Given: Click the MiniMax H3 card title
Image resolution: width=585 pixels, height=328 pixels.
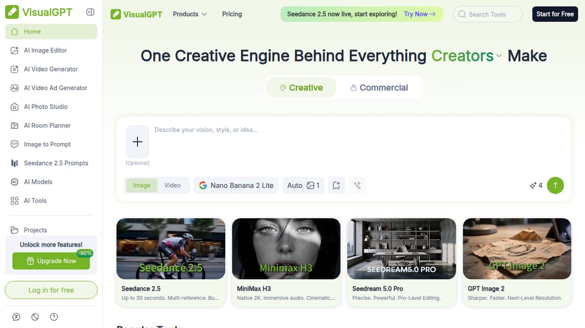Looking at the screenshot, I should pyautogui.click(x=254, y=289).
